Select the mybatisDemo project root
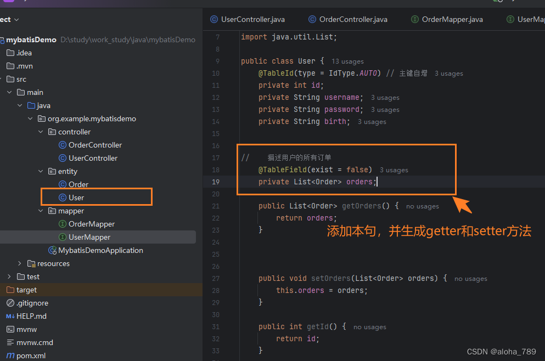The width and height of the screenshot is (545, 361). (31, 40)
